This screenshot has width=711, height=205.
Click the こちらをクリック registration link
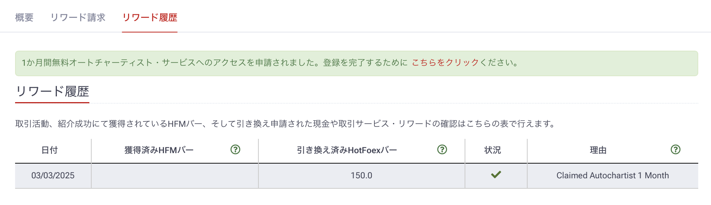pos(445,63)
